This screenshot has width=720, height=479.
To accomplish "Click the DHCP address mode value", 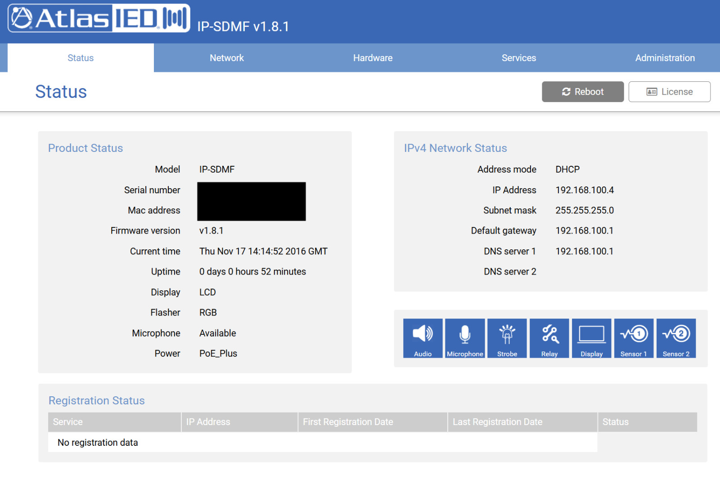I will coord(567,169).
